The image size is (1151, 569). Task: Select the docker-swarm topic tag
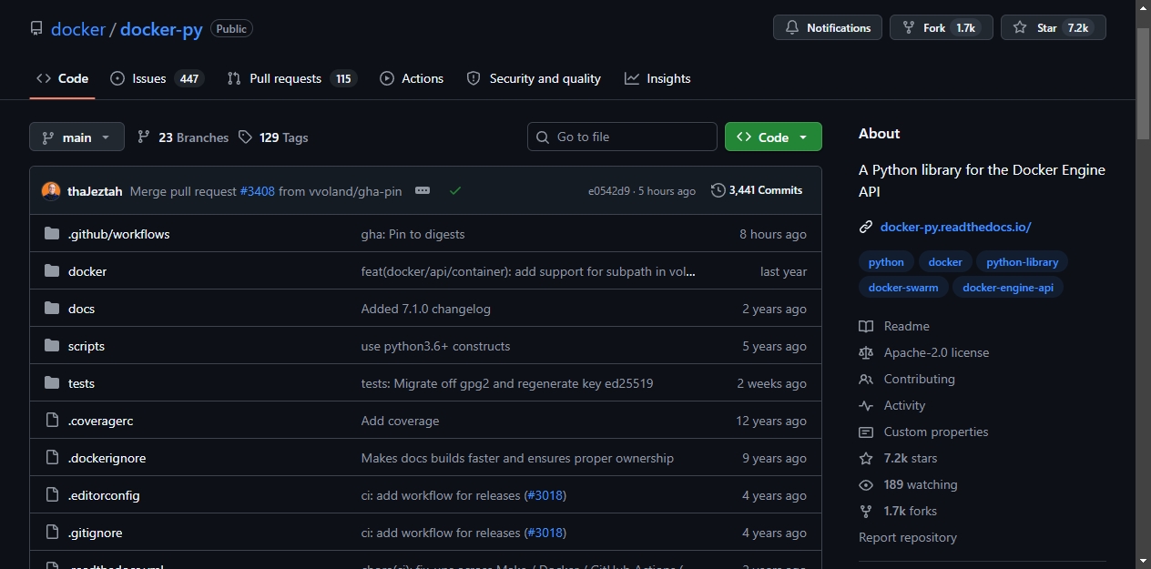(x=903, y=288)
